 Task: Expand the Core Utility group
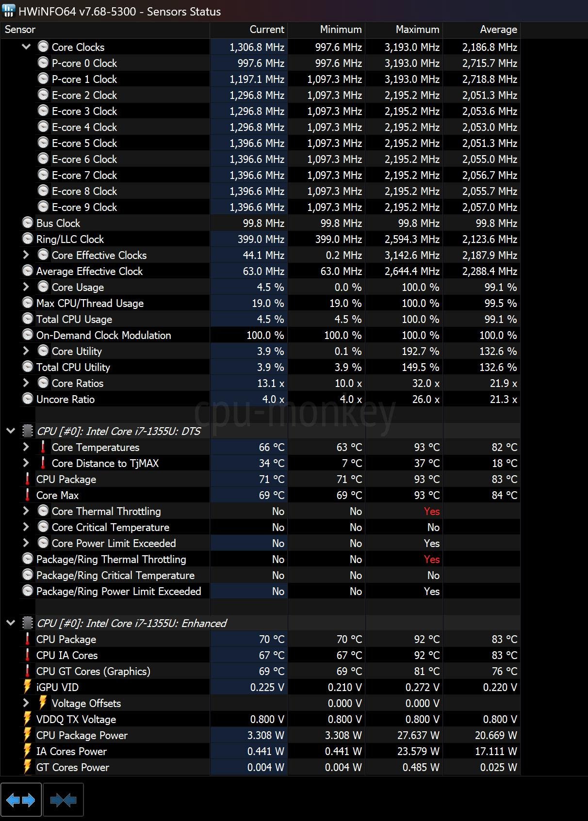coord(26,351)
